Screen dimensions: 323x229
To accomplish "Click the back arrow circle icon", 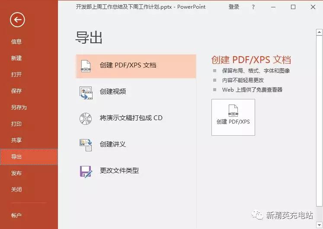I will pos(17,20).
